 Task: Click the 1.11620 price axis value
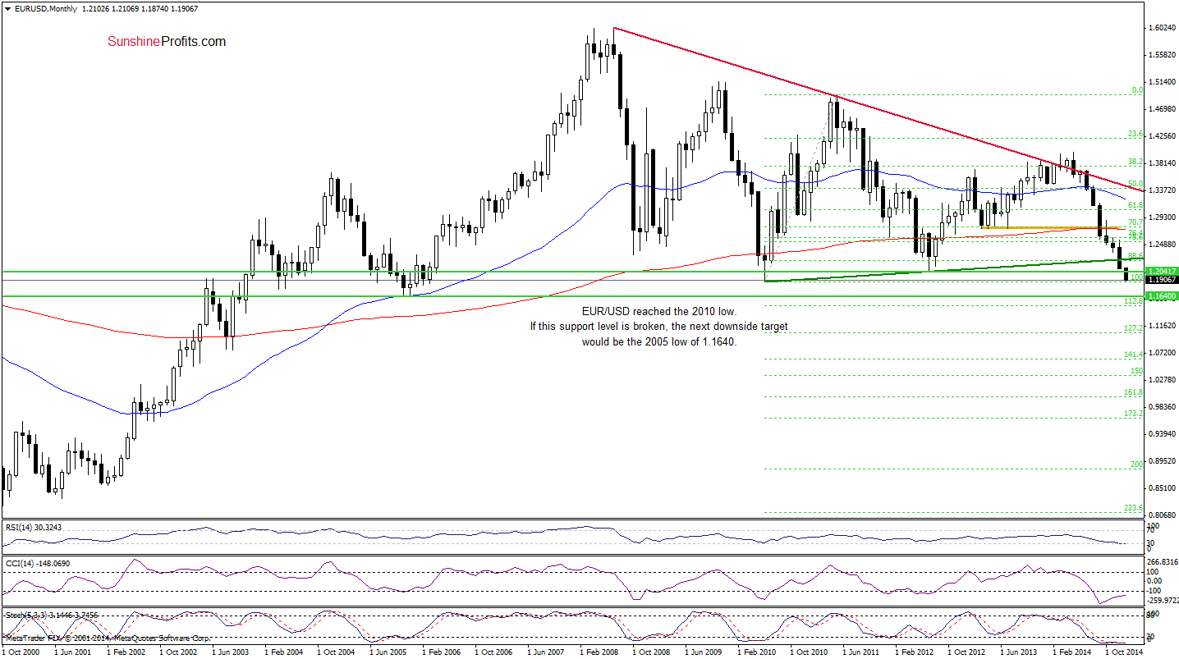tap(1161, 325)
